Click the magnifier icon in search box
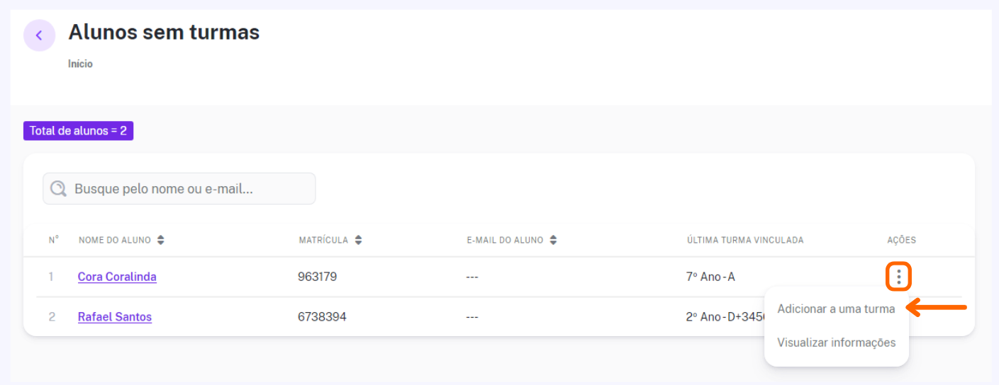Image resolution: width=999 pixels, height=385 pixels. point(59,188)
